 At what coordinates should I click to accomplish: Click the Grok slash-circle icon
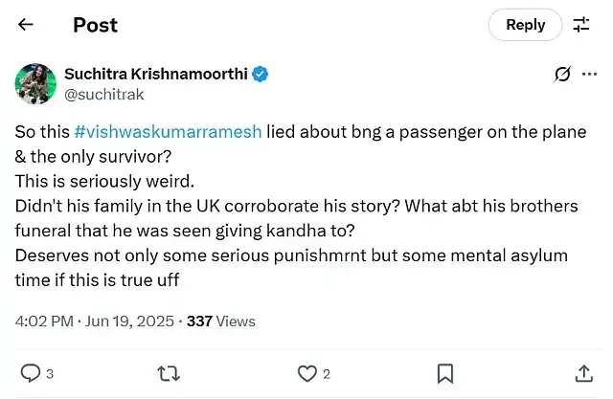coord(564,75)
